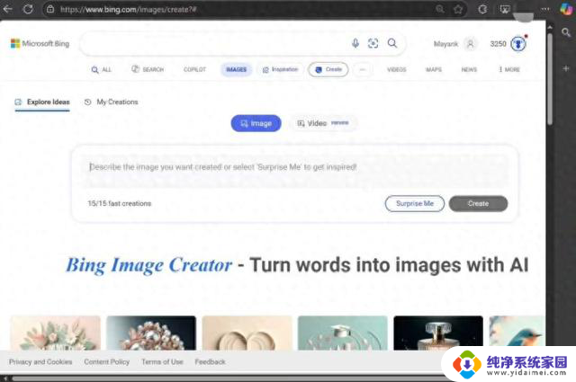Click the grey Create button

478,203
